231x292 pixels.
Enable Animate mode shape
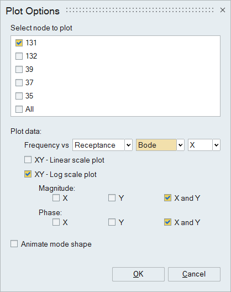pos(14,244)
